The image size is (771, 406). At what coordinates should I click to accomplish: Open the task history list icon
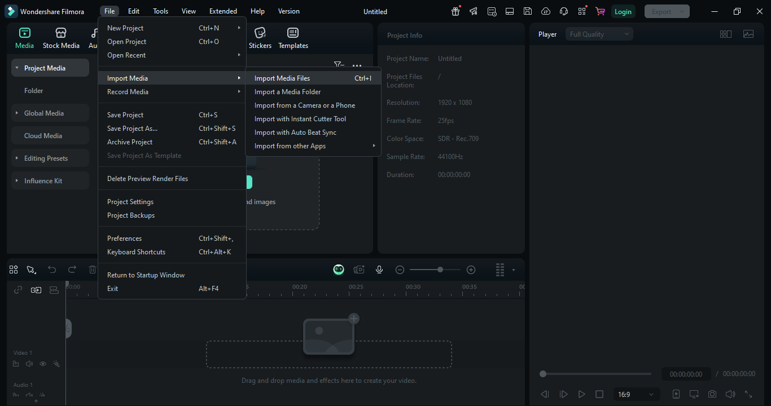pos(492,11)
